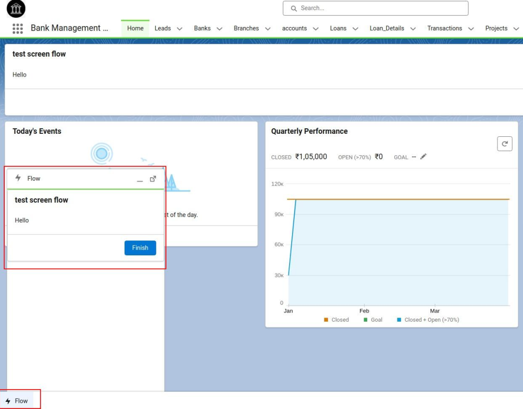The width and height of the screenshot is (523, 409).
Task: Click the lightning icon in the utility bar
Action: coord(8,401)
